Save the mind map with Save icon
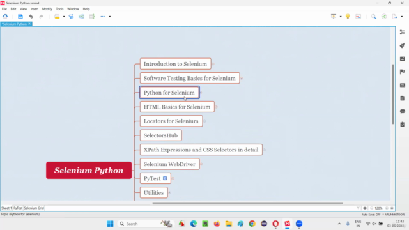This screenshot has height=230, width=409. tap(20, 17)
